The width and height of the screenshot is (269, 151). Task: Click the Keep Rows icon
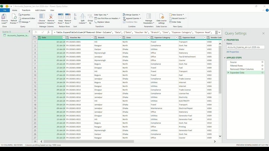tap(61, 16)
